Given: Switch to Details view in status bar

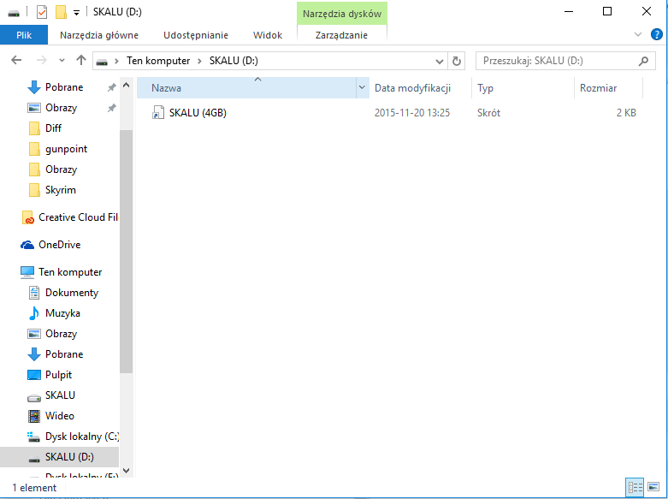Looking at the screenshot, I should point(635,487).
